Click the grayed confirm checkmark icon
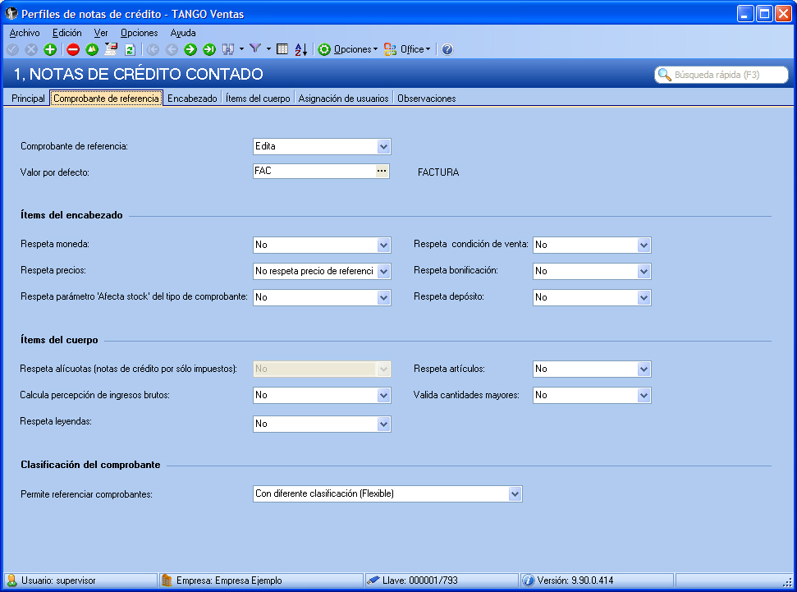This screenshot has height=592, width=797. click(12, 49)
